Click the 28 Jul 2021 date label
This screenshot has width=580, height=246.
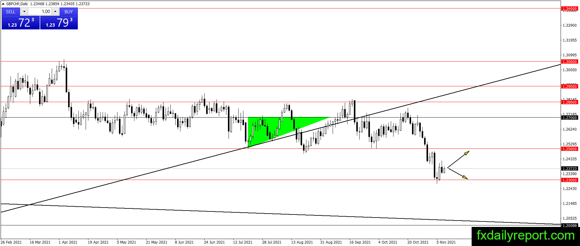pos(272,242)
